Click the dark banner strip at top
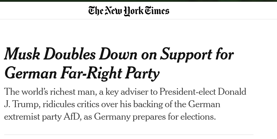Image resolution: width=277 pixels, height=139 pixels. (x=138, y=1)
